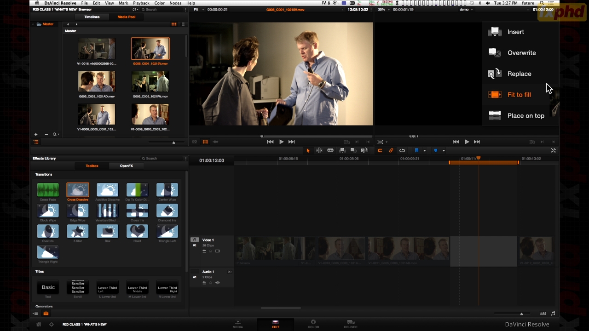589x331 pixels.
Task: Choose the Cross Dissolve transition icon
Action: pyautogui.click(x=78, y=190)
